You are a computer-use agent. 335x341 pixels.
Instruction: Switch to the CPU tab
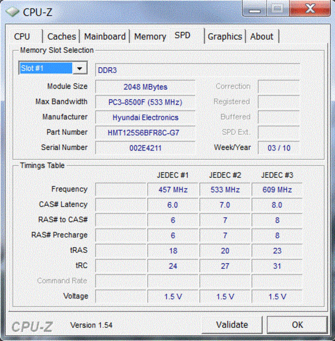pyautogui.click(x=22, y=36)
